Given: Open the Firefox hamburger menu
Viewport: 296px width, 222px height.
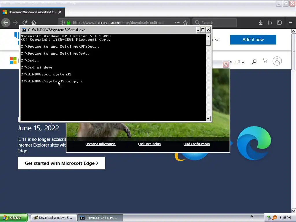Looking at the screenshot, I should (x=291, y=23).
